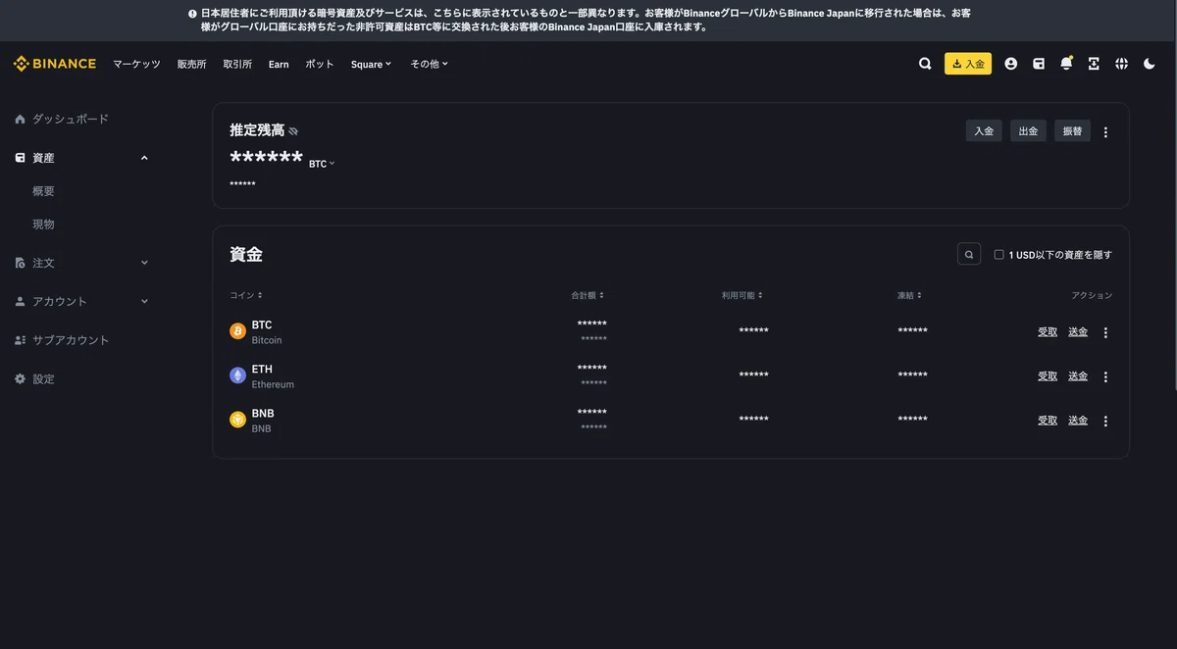This screenshot has height=649, width=1177.
Task: Open the Earn menu item
Action: [279, 64]
